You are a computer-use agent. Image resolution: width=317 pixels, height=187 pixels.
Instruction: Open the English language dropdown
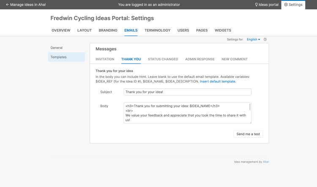[x=253, y=40]
